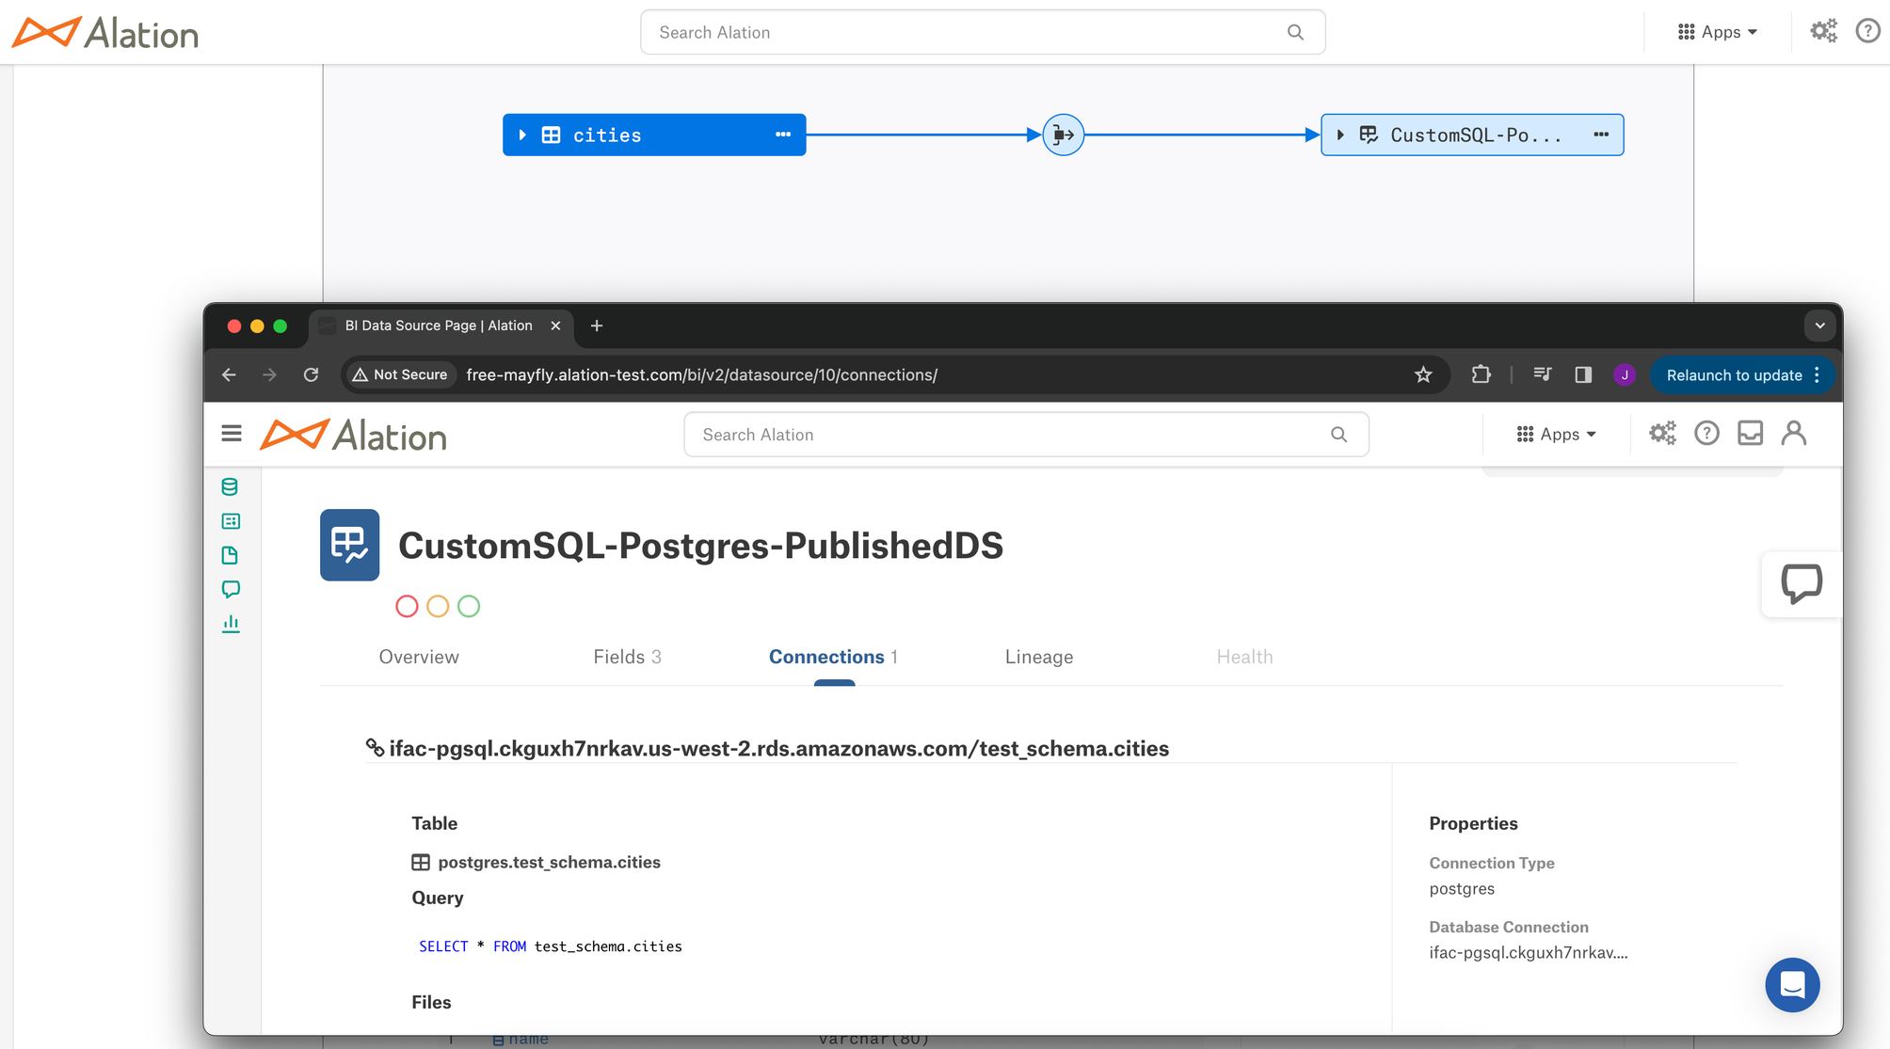The width and height of the screenshot is (1890, 1049).
Task: Open the conversations sidebar icon
Action: click(230, 589)
